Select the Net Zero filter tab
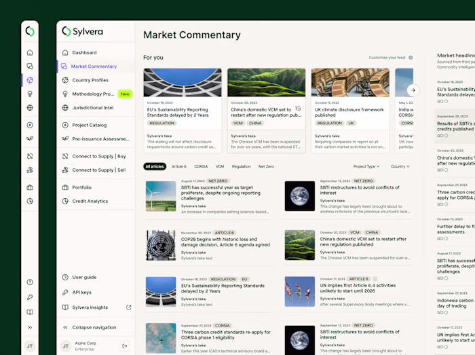 pos(266,166)
